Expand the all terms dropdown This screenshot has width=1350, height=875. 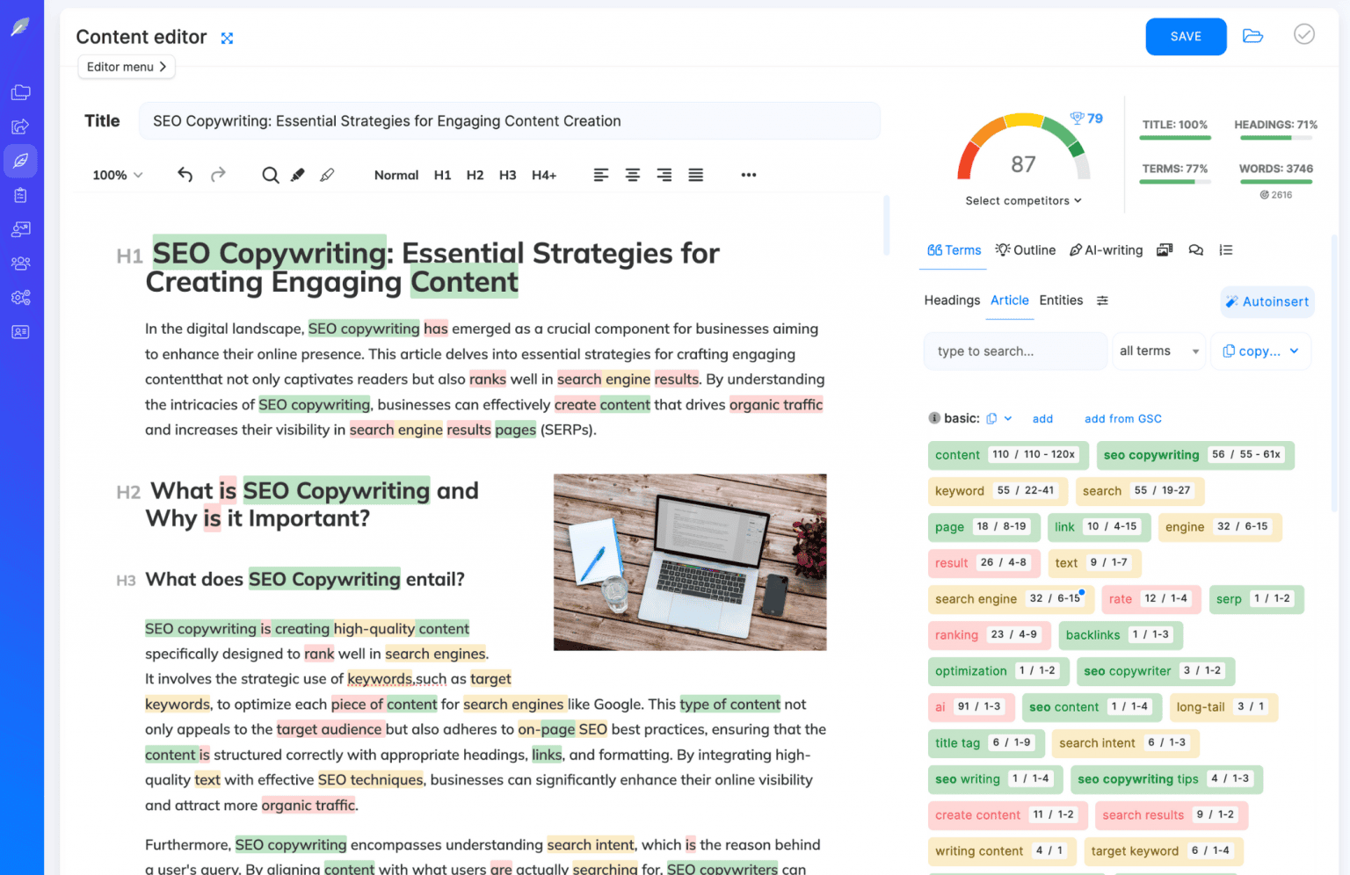pyautogui.click(x=1158, y=351)
